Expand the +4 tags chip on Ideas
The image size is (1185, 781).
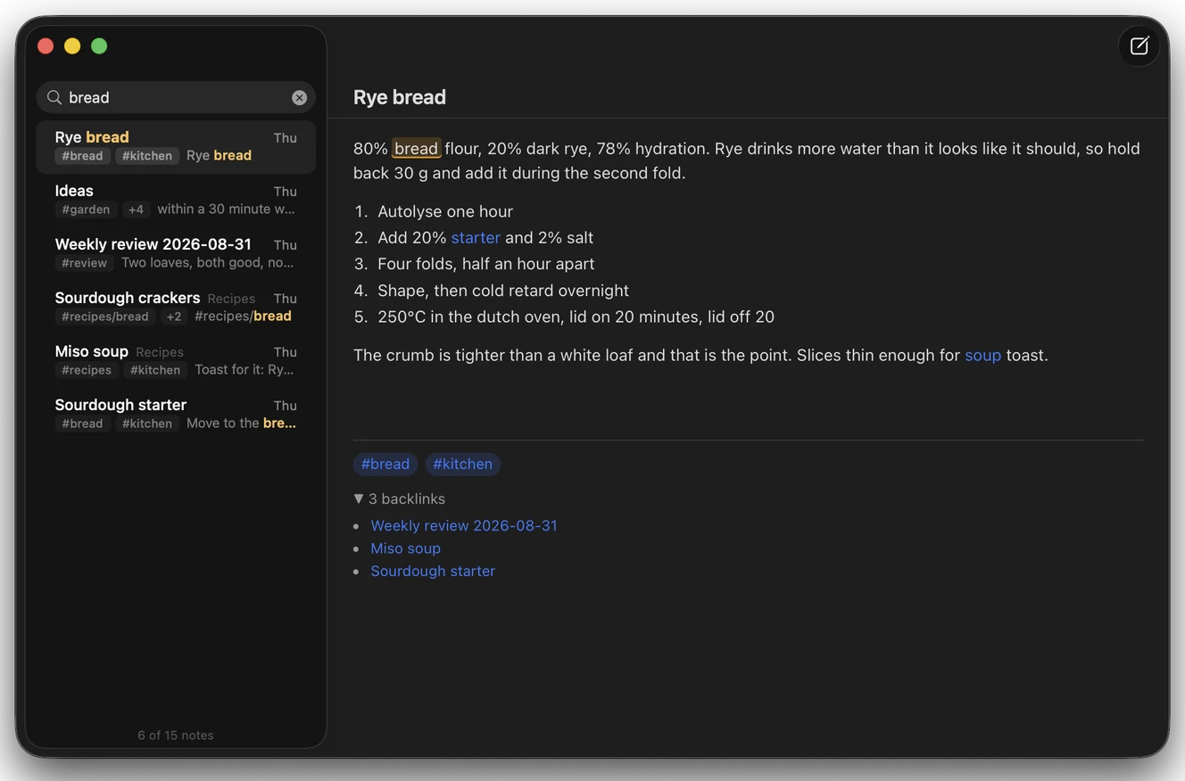pyautogui.click(x=136, y=210)
